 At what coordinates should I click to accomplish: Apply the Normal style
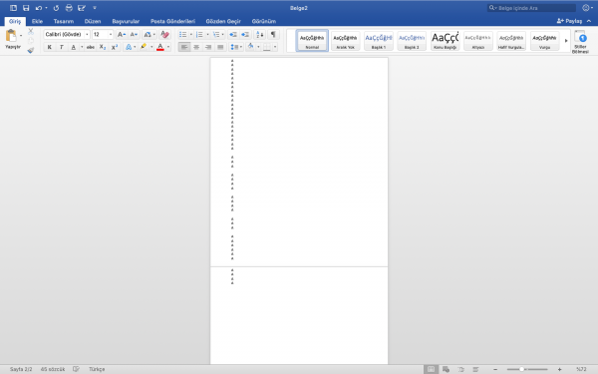(312, 41)
